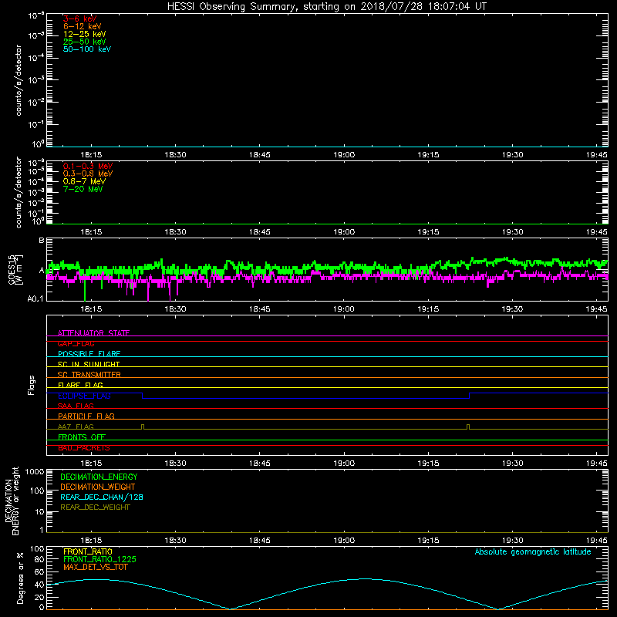This screenshot has width=617, height=617.
Task: Select the GAP_FLAG label
Action: (x=76, y=343)
